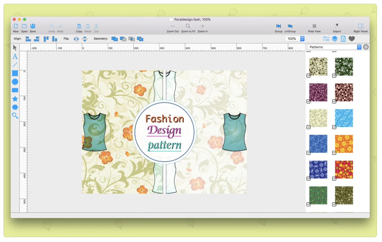The width and height of the screenshot is (382, 242).
Task: Select the orange floral pattern swatch
Action: coord(344,144)
